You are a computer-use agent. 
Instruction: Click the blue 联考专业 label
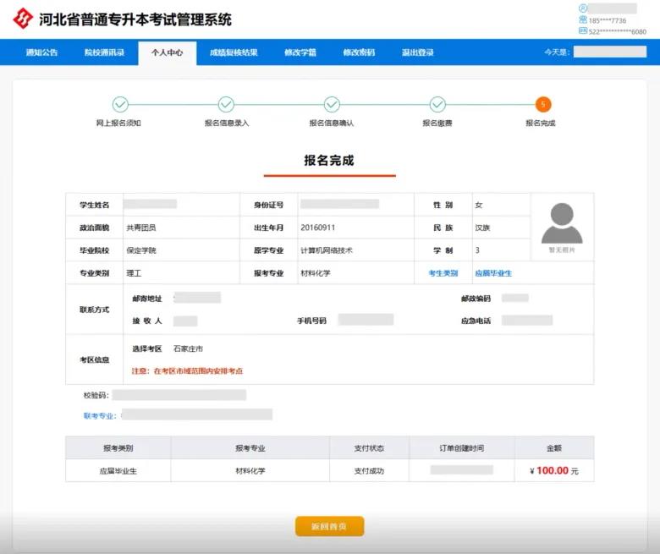pyautogui.click(x=100, y=415)
